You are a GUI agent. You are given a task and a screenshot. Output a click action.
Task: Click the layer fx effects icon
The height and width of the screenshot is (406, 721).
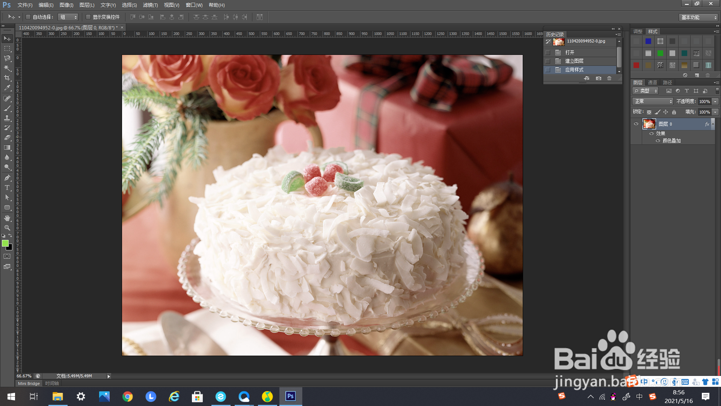pyautogui.click(x=707, y=124)
